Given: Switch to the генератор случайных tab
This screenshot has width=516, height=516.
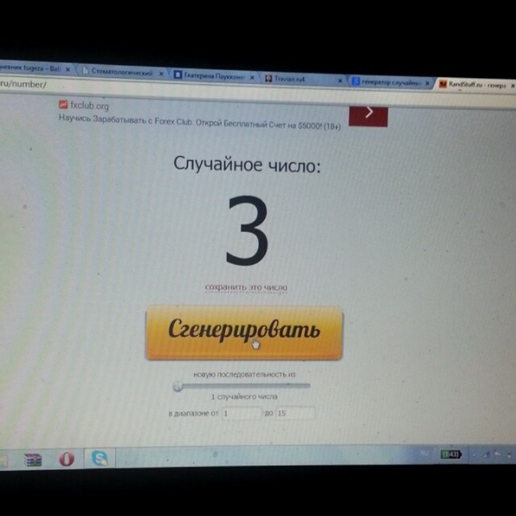Looking at the screenshot, I should [391, 82].
